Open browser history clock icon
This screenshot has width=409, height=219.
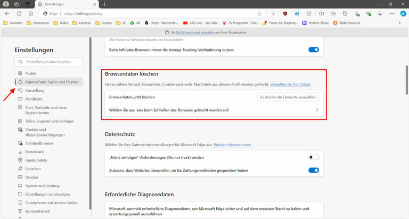[345, 13]
